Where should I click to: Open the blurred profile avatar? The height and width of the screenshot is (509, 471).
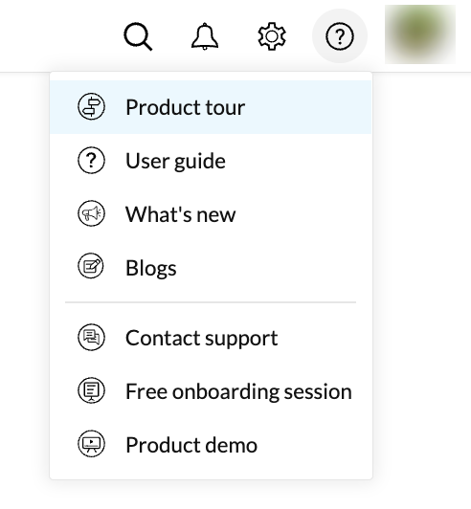pos(420,34)
